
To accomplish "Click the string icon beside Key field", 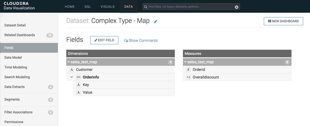I will 78,85.
